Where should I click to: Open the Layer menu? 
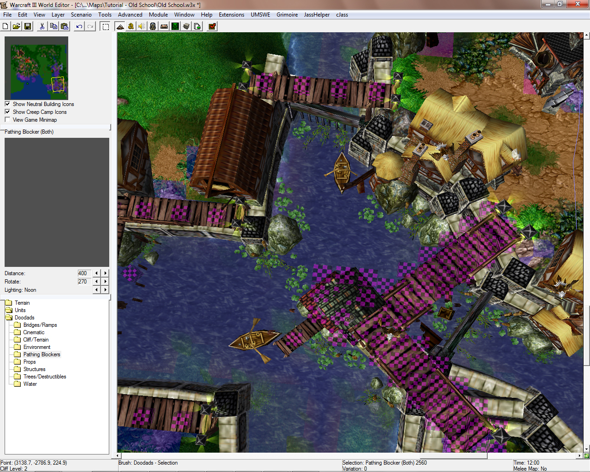point(58,15)
